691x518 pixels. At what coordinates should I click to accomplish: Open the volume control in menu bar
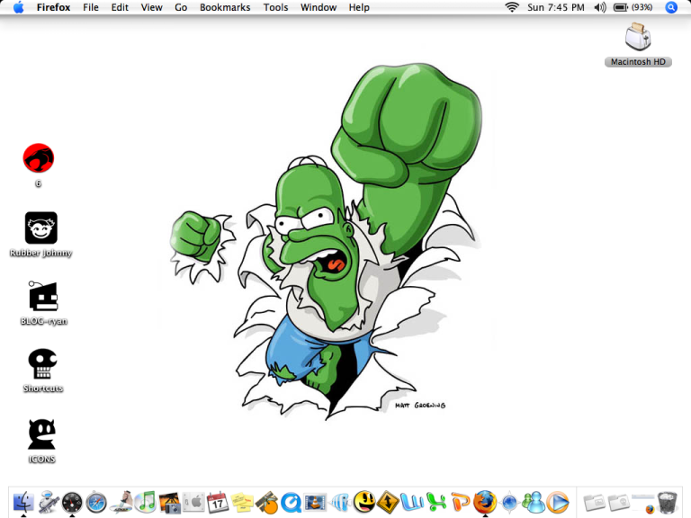coord(600,7)
